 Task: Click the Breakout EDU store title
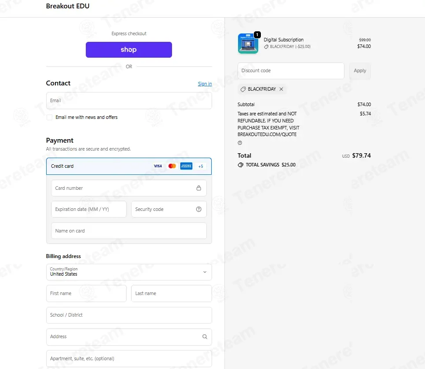tap(68, 6)
